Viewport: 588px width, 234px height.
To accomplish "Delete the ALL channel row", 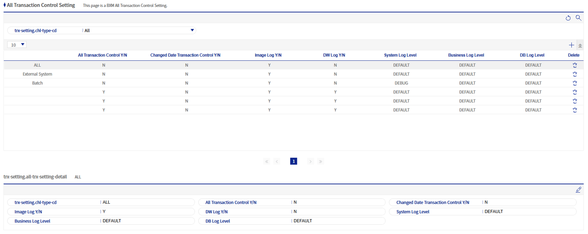I will coord(575,65).
